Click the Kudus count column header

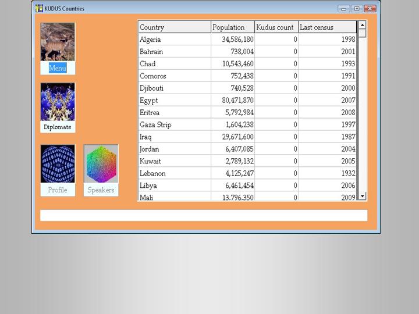tap(276, 27)
